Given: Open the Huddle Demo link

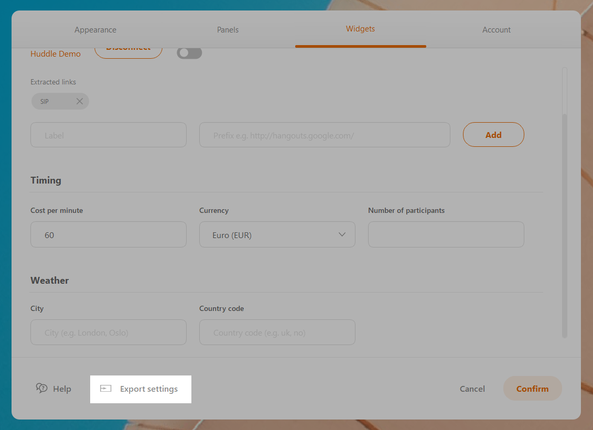Looking at the screenshot, I should click(56, 54).
